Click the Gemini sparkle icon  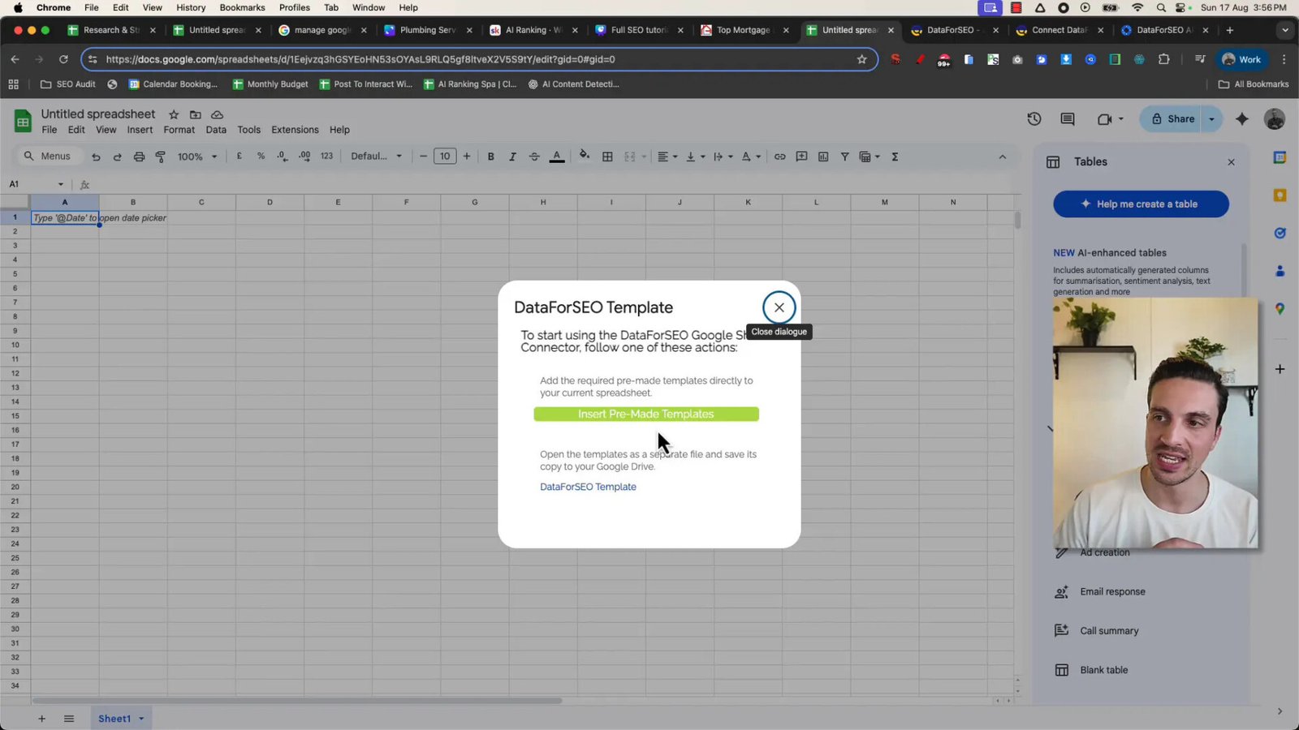[1242, 119]
